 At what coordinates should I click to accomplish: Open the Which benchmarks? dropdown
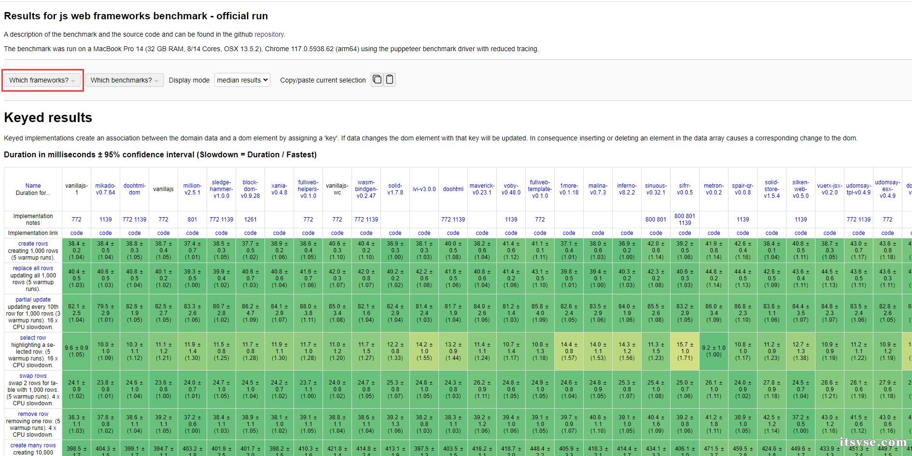pyautogui.click(x=125, y=80)
